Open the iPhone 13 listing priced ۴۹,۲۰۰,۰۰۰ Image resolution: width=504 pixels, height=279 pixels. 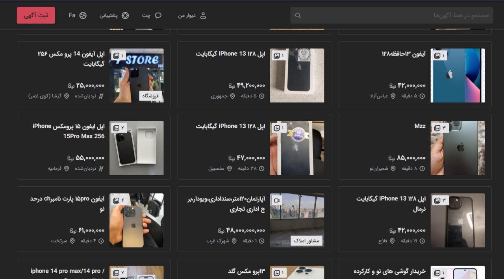230,54
